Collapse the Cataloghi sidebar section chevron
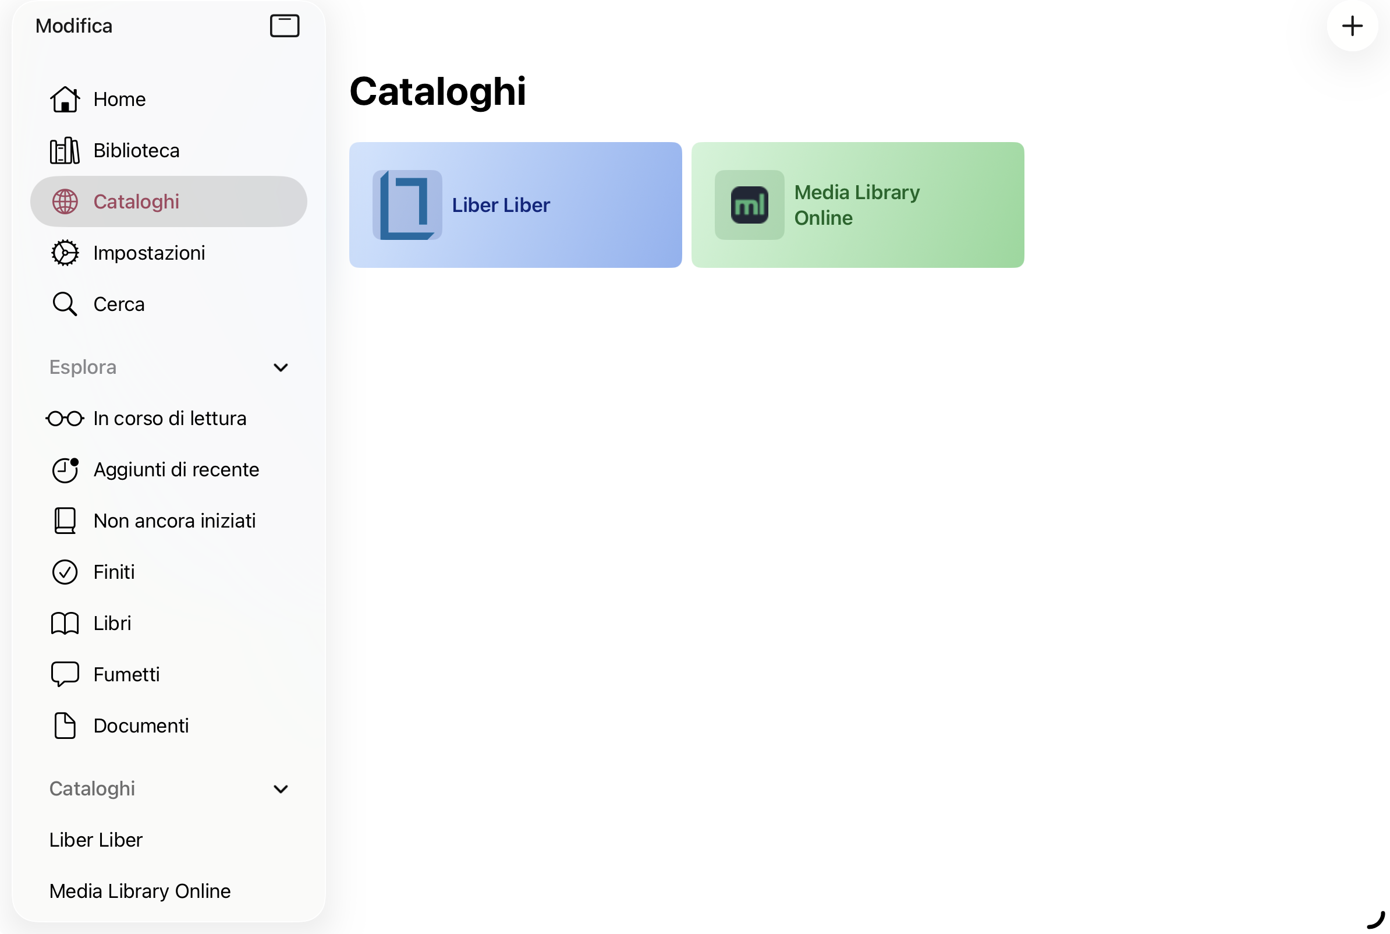The width and height of the screenshot is (1390, 934). [281, 789]
